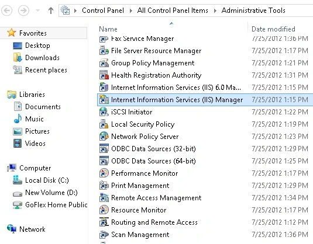Open Downloads in Favorites
The width and height of the screenshot is (313, 244).
(x=42, y=58)
